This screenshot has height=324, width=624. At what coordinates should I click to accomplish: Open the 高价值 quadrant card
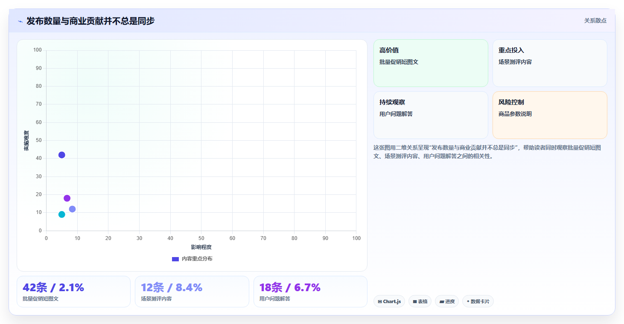(431, 63)
